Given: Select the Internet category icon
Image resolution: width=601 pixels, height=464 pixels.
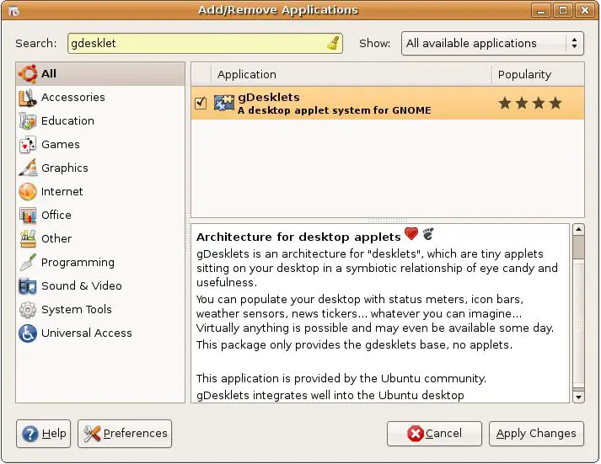Looking at the screenshot, I should coord(28,192).
